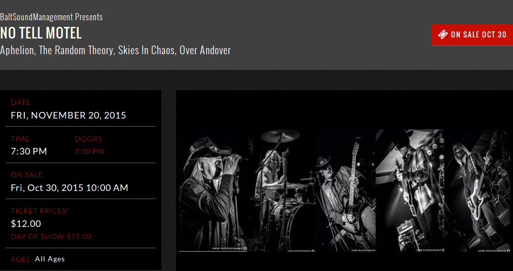Click the bassist photo on the far right
This screenshot has height=271, width=513.
[x=477, y=190]
